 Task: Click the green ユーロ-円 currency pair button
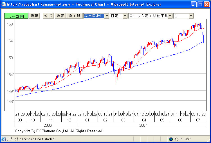click(16, 16)
